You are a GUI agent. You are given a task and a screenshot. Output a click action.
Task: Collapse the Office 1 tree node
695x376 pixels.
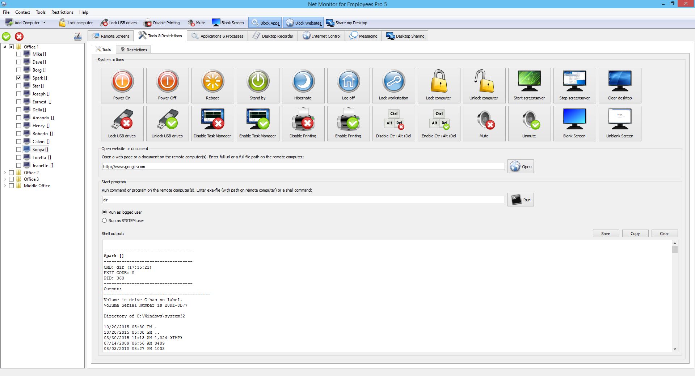(x=5, y=47)
